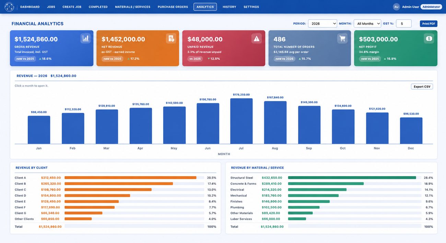Open the March revenue bar

107,127
